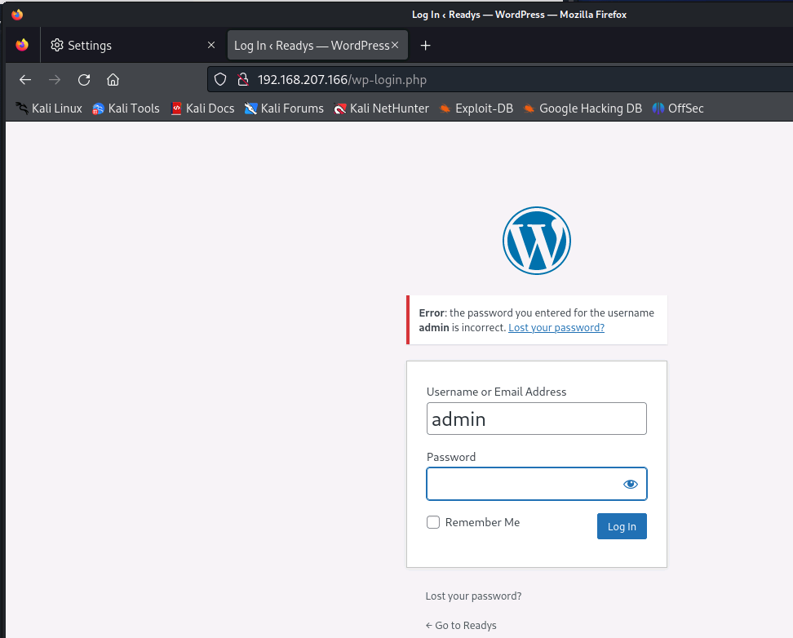Open Kali NetHunter bookmark
Viewport: 793px width, 638px height.
[381, 109]
